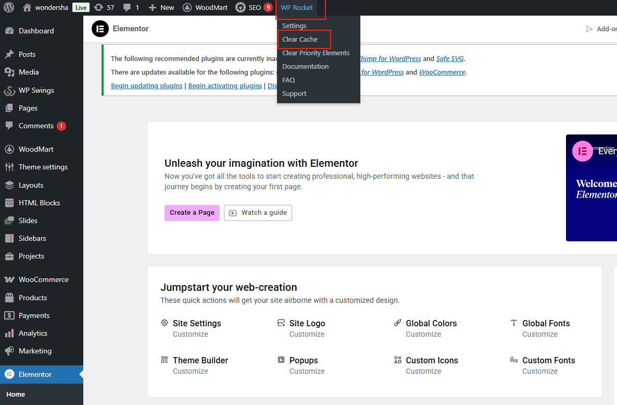617x405 pixels.
Task: Click the WordPress logo icon in admin bar
Action: point(9,7)
